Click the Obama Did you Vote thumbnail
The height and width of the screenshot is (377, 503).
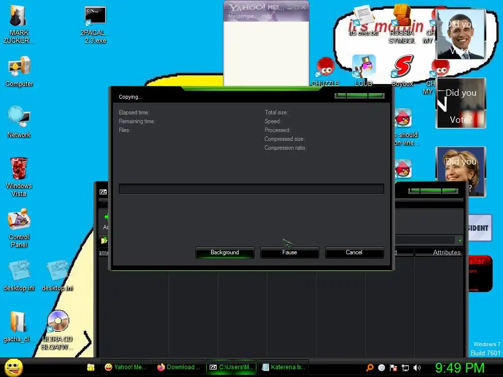tap(461, 34)
